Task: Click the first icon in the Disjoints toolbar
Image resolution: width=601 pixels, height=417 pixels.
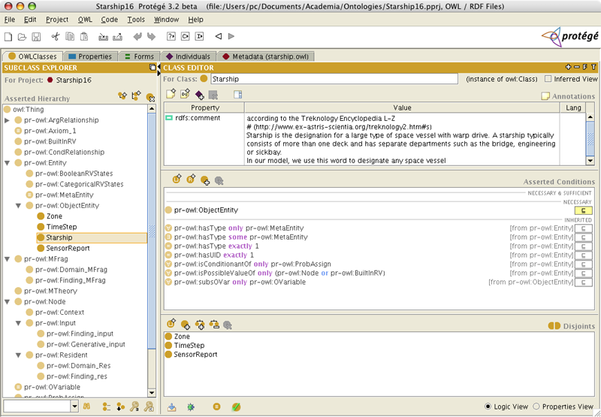Action: (x=171, y=325)
